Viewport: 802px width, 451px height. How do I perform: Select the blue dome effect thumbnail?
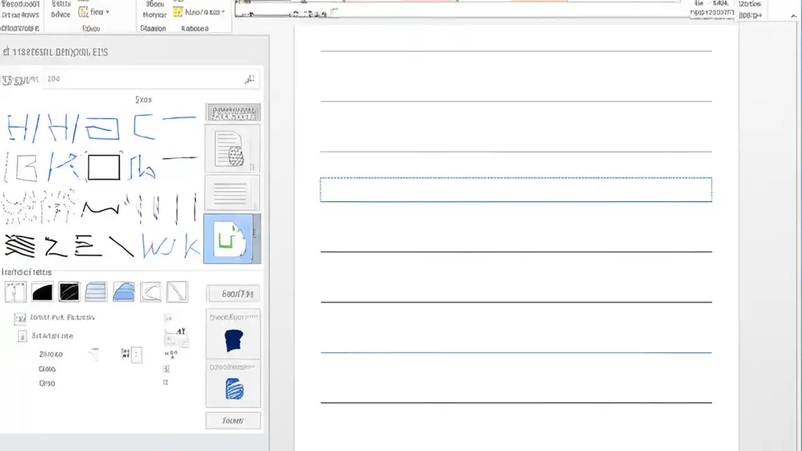pyautogui.click(x=123, y=291)
